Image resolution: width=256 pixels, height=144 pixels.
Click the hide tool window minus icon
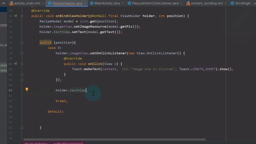pos(4,3)
